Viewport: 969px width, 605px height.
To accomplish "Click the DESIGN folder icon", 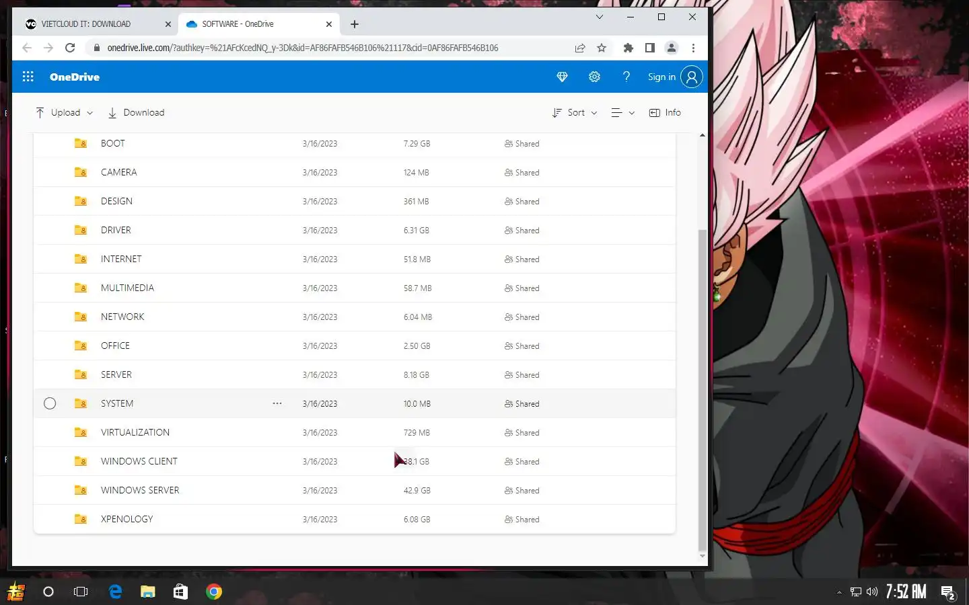I will tap(81, 201).
